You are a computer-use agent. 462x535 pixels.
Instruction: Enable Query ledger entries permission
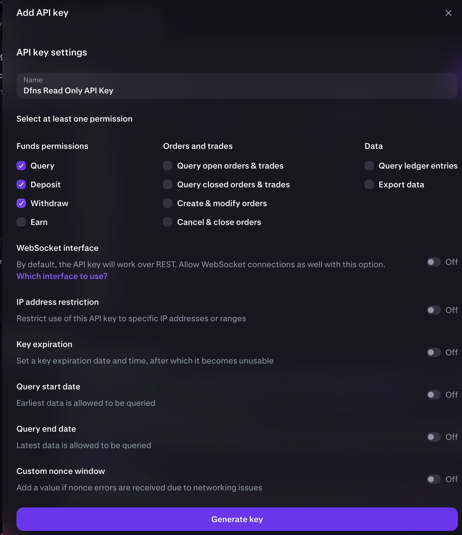pos(369,166)
